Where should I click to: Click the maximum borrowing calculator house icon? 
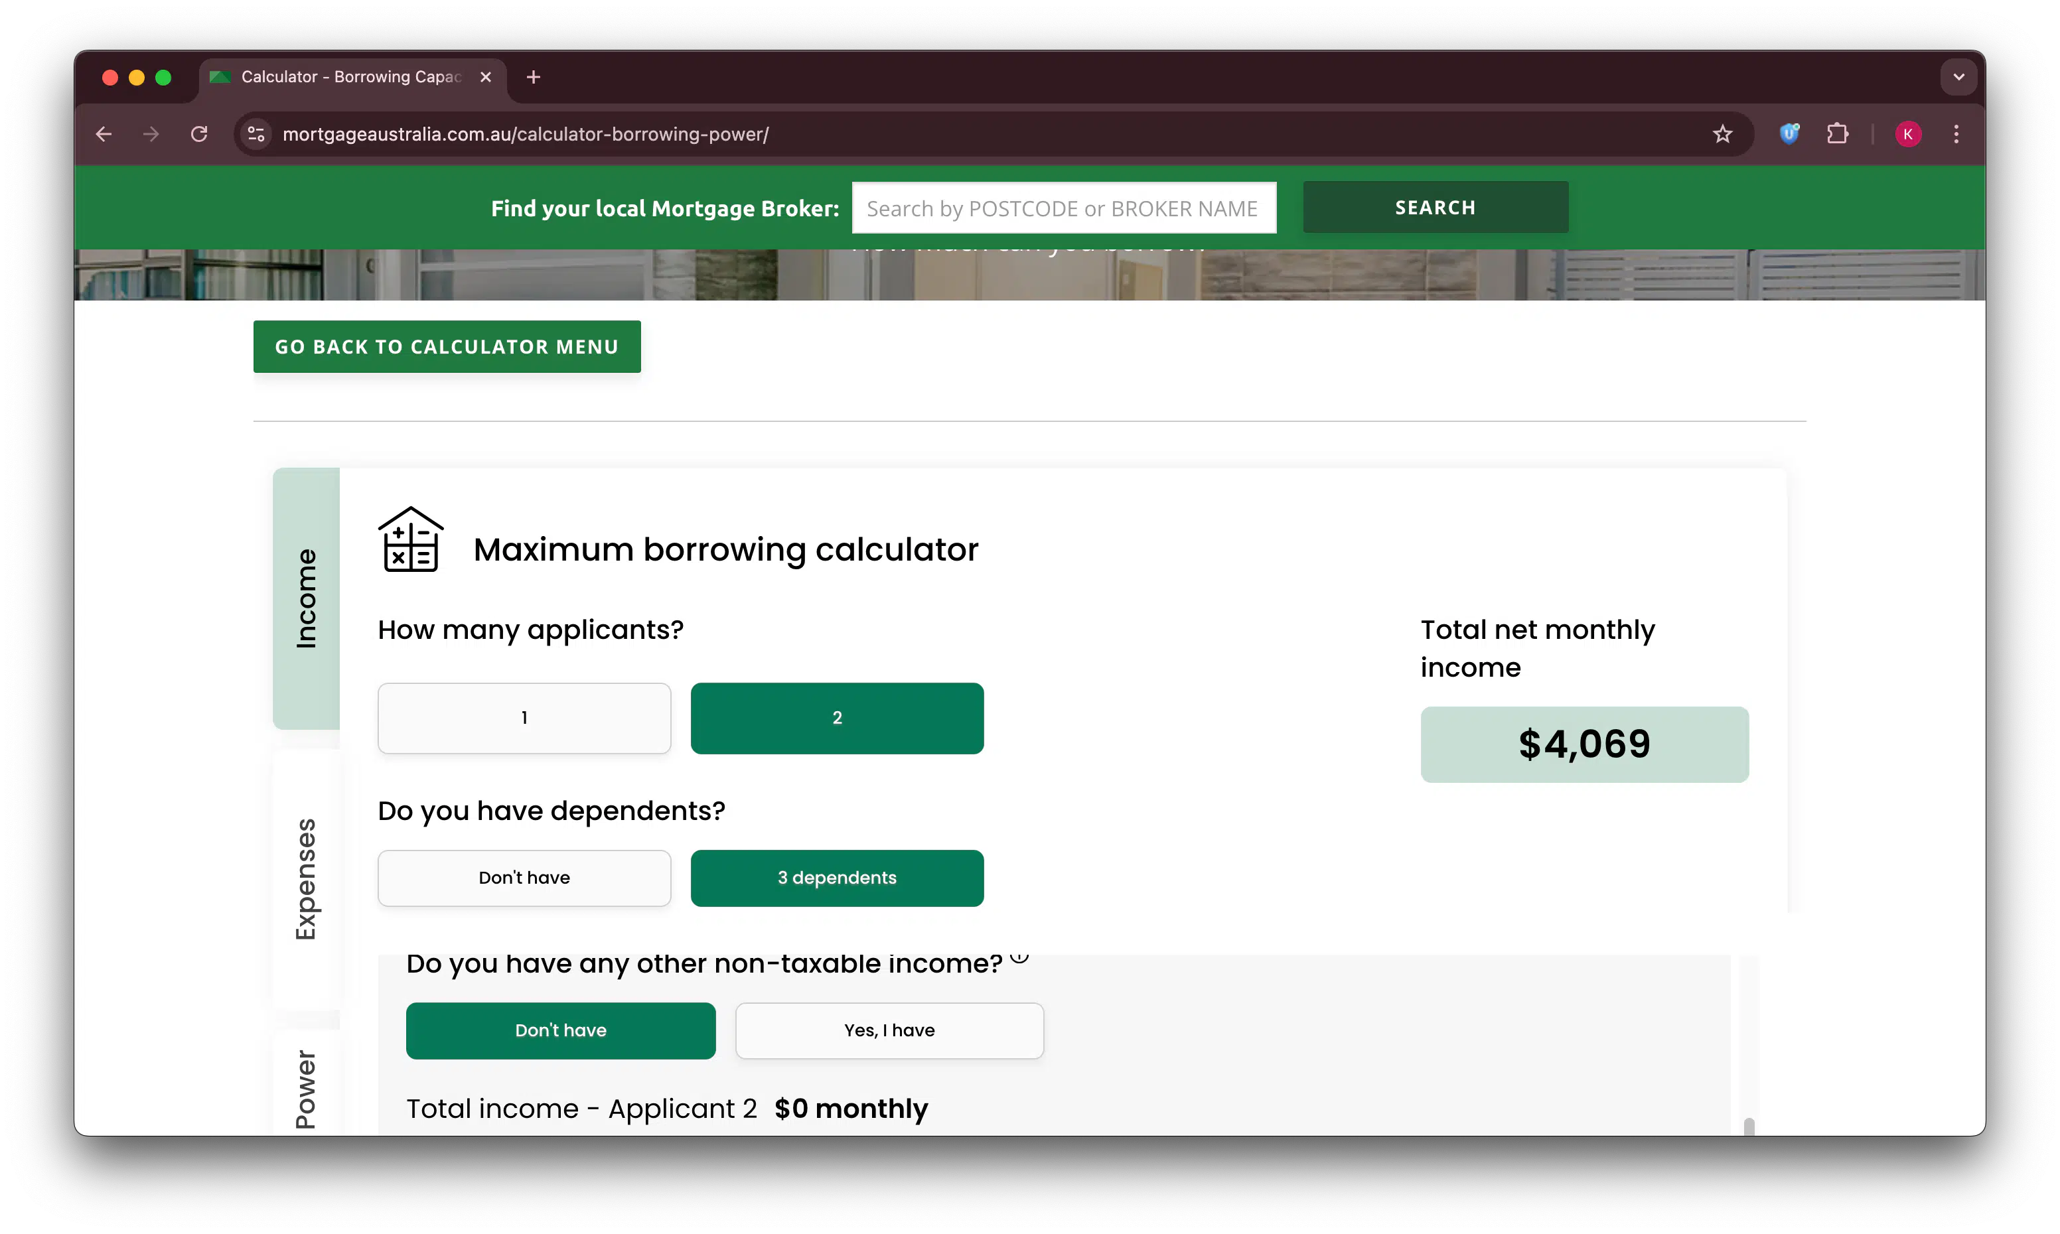click(x=411, y=541)
